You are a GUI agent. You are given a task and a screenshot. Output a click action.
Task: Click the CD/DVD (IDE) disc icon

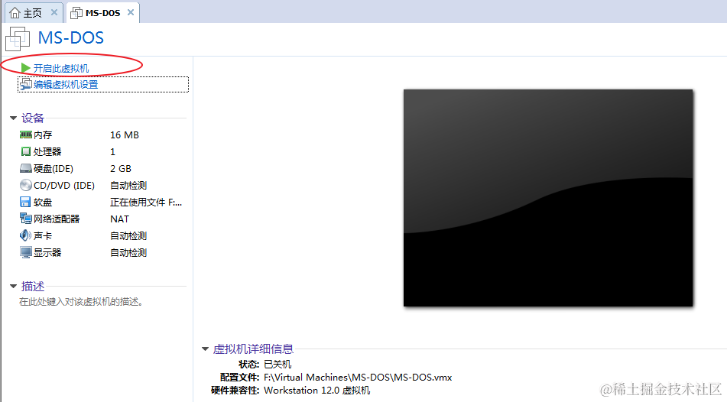[26, 185]
